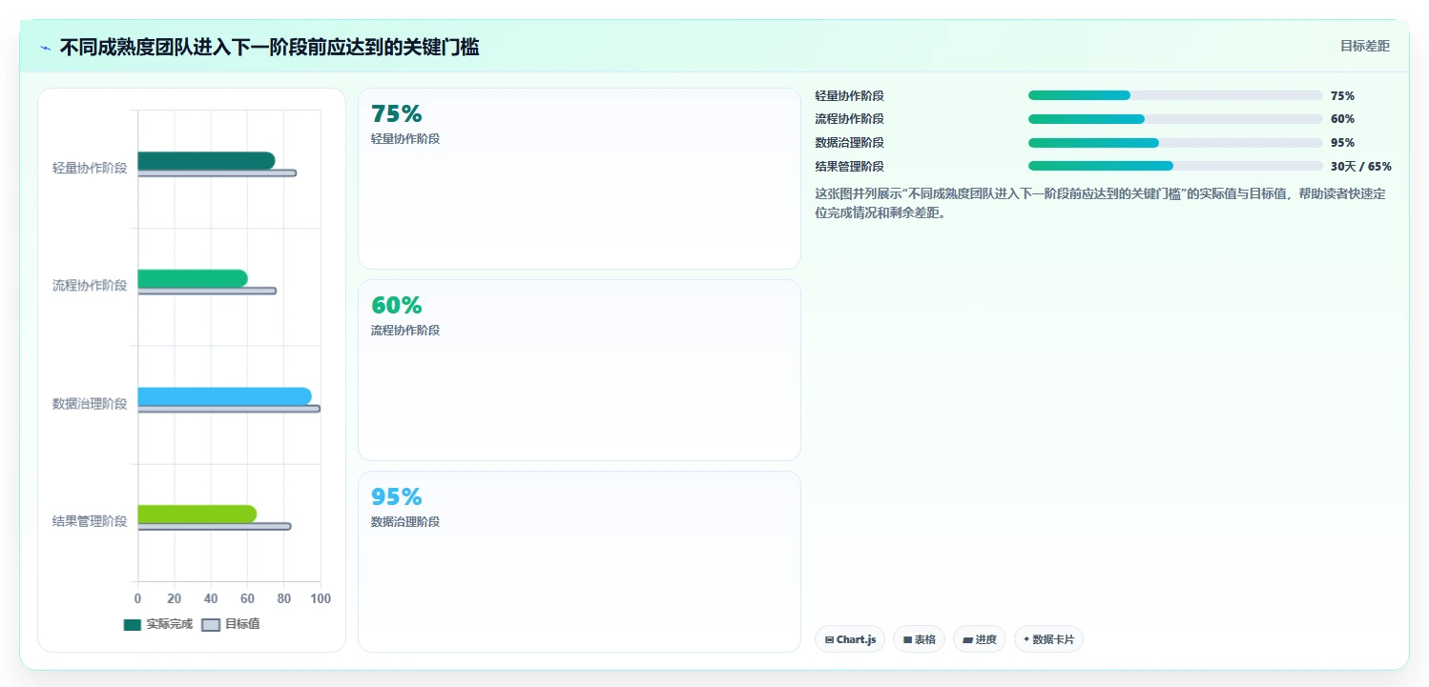This screenshot has width=1429, height=687.
Task: Toggle the 目标值 legend color swatch
Action: 211,625
